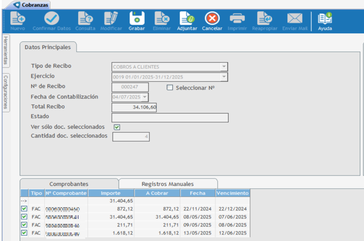Viewport: 364px width, 241px height.
Task: Open the Configuraciones side panel
Action: coord(5,91)
